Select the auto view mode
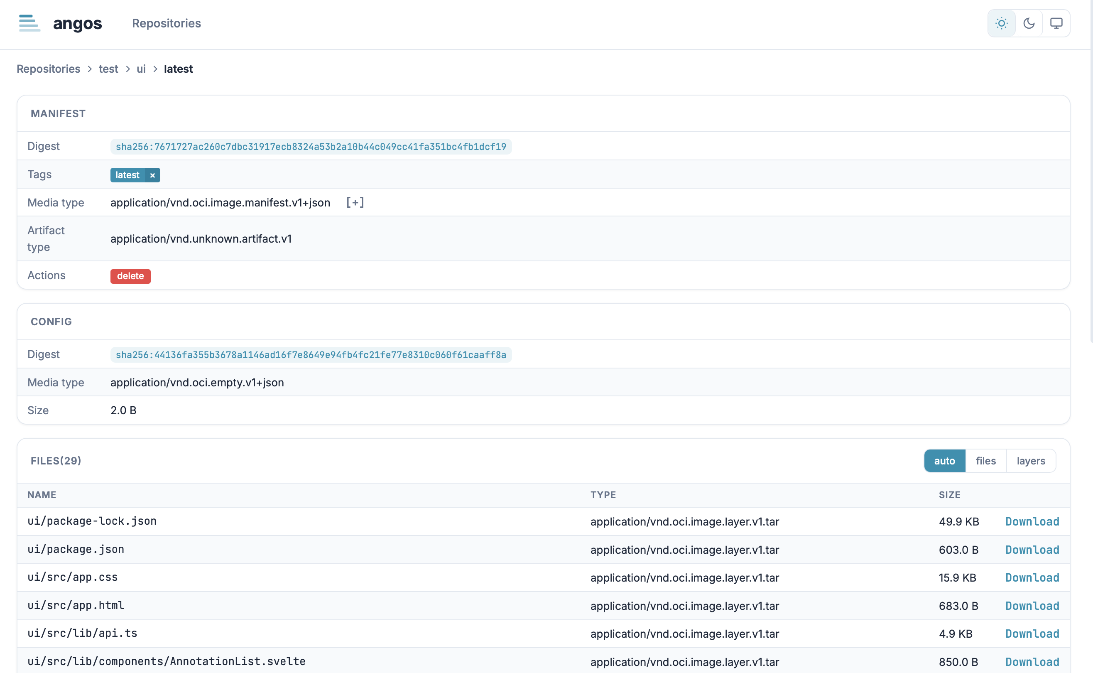Image resolution: width=1093 pixels, height=673 pixels. click(x=944, y=461)
